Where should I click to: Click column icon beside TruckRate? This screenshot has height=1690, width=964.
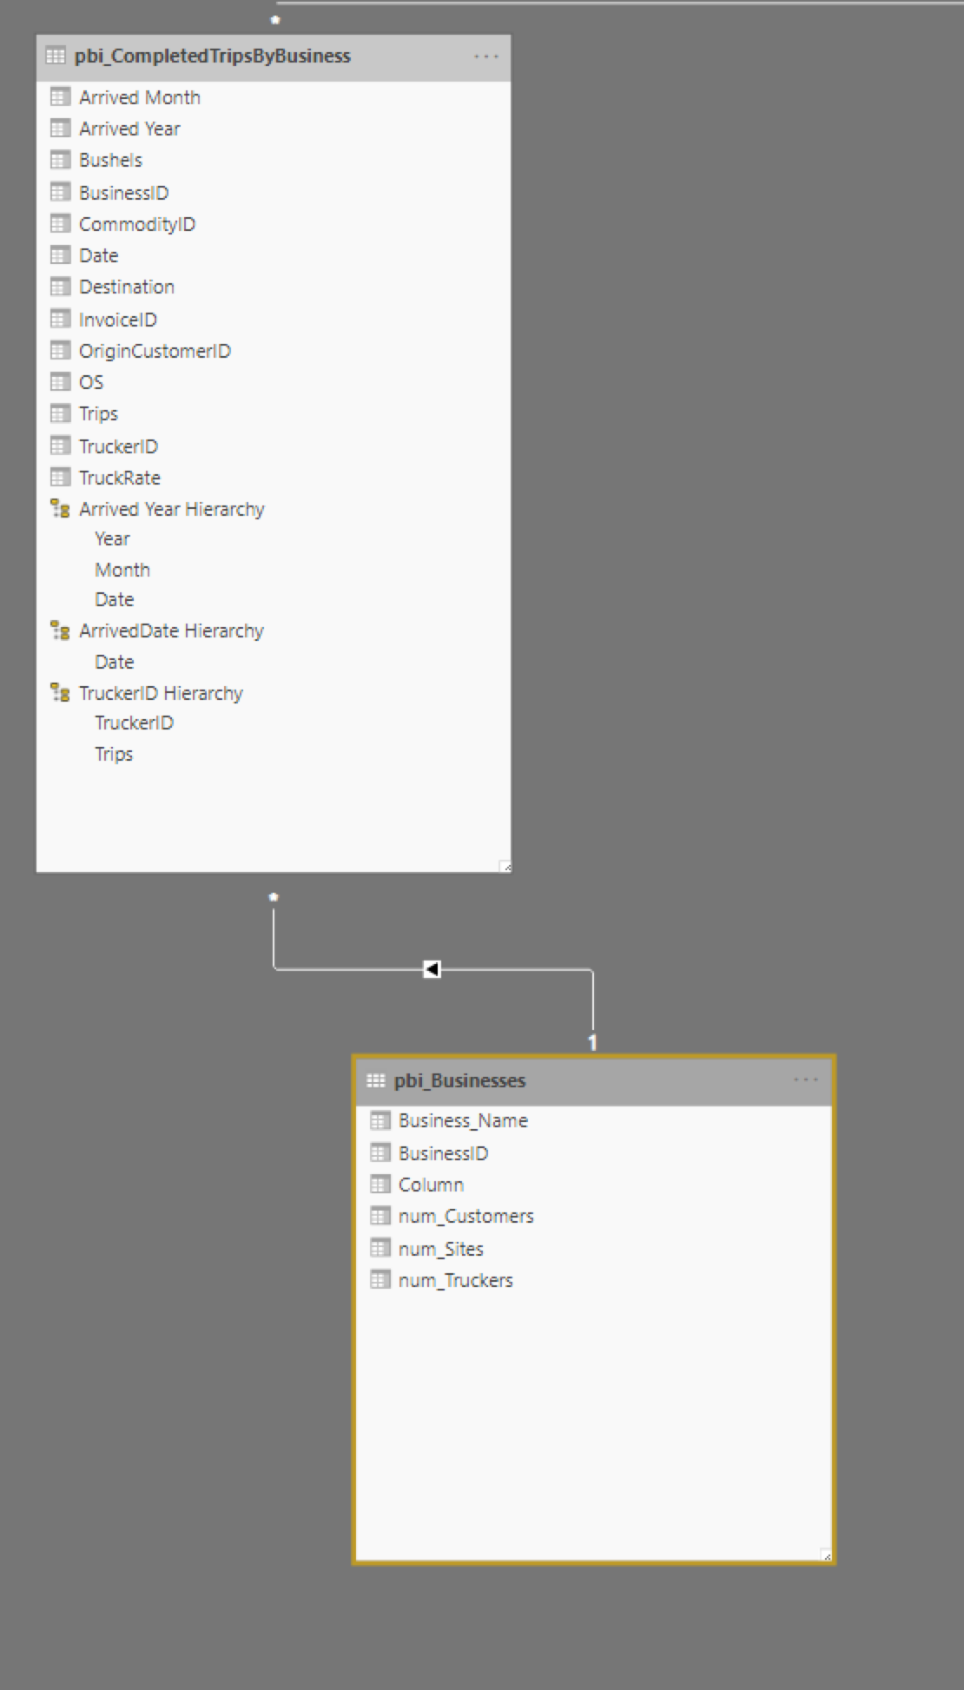(x=60, y=478)
